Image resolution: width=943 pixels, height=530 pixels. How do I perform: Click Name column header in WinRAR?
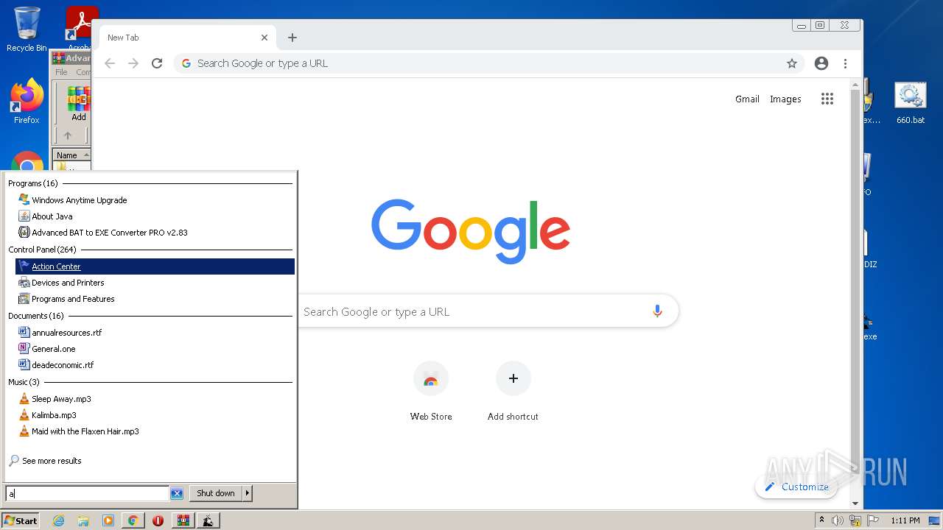71,155
